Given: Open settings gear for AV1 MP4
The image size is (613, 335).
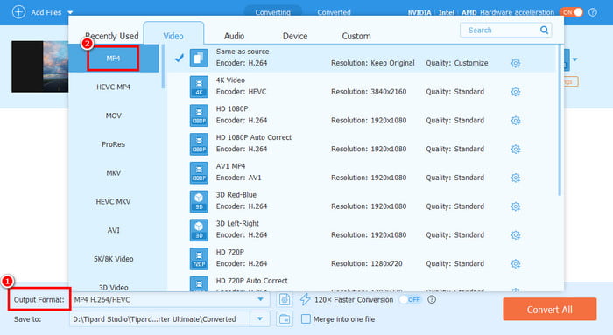Looking at the screenshot, I should point(516,178).
